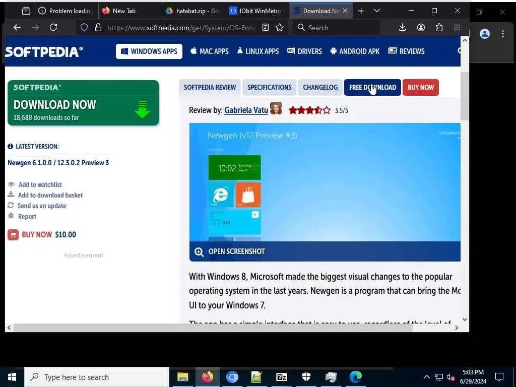This screenshot has height=387, width=516.
Task: Click the Softpedia logo
Action: coord(44,52)
